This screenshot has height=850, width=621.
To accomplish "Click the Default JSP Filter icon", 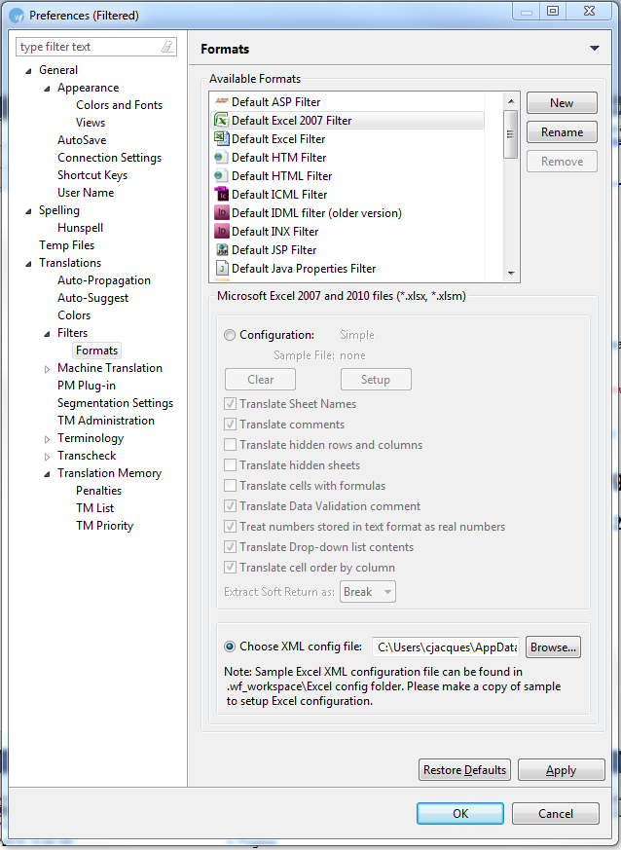I will pyautogui.click(x=222, y=250).
